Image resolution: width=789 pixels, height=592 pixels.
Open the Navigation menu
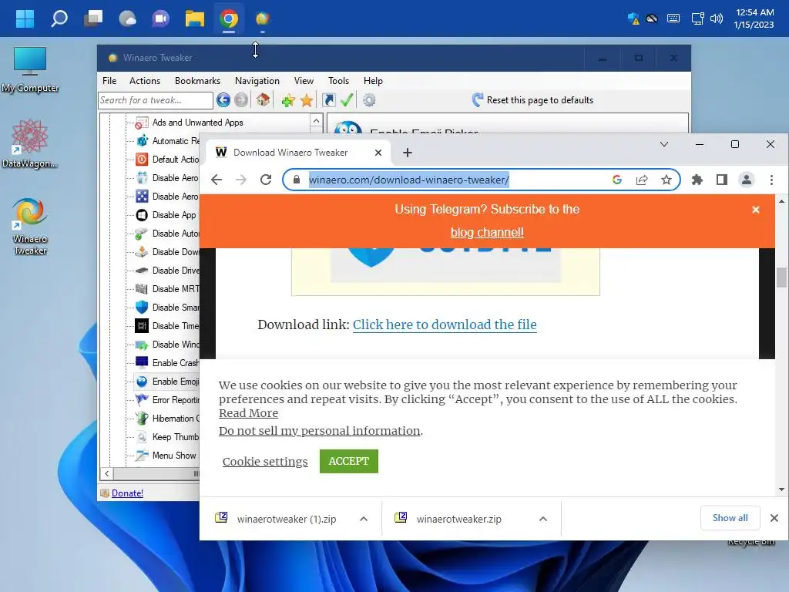coord(257,80)
